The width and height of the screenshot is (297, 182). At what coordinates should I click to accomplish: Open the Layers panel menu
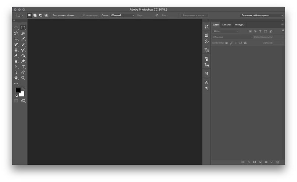[x=282, y=24]
